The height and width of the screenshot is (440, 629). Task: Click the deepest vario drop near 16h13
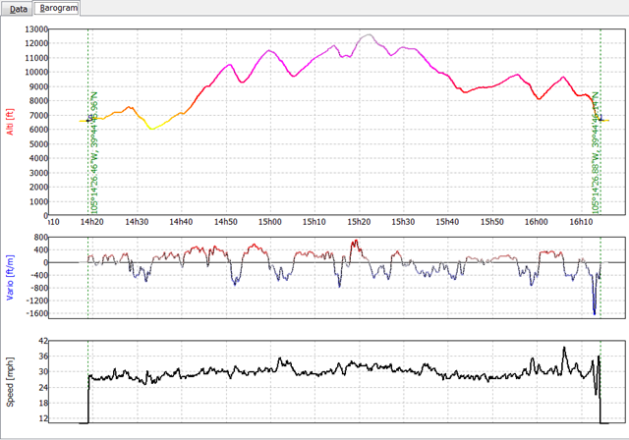pyautogui.click(x=595, y=312)
